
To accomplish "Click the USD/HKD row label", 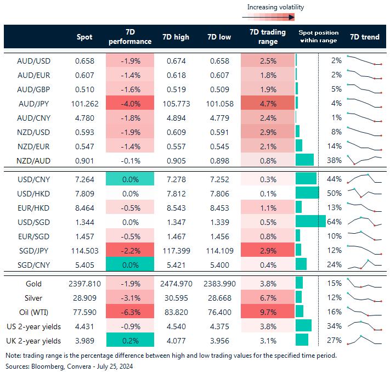I will pos(33,194).
